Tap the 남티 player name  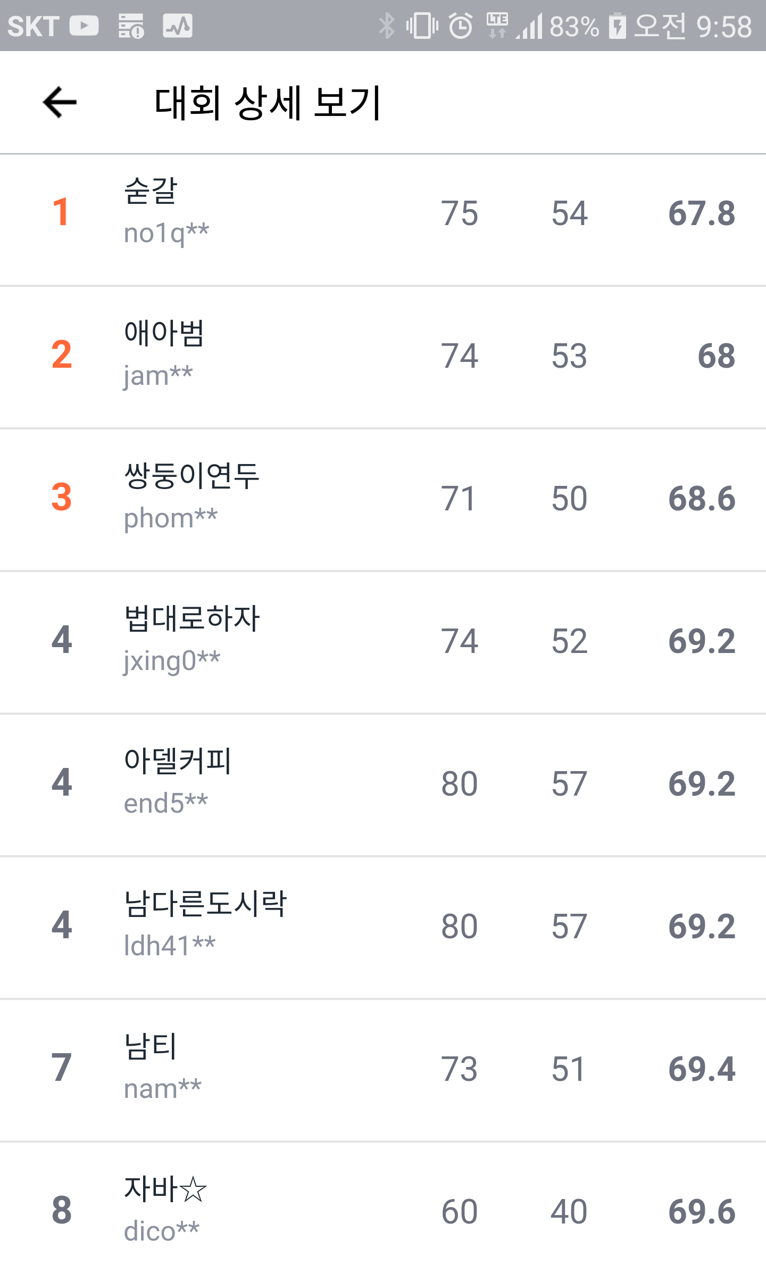(150, 1046)
